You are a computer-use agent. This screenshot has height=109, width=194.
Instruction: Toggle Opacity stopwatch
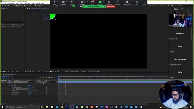point(13,94)
